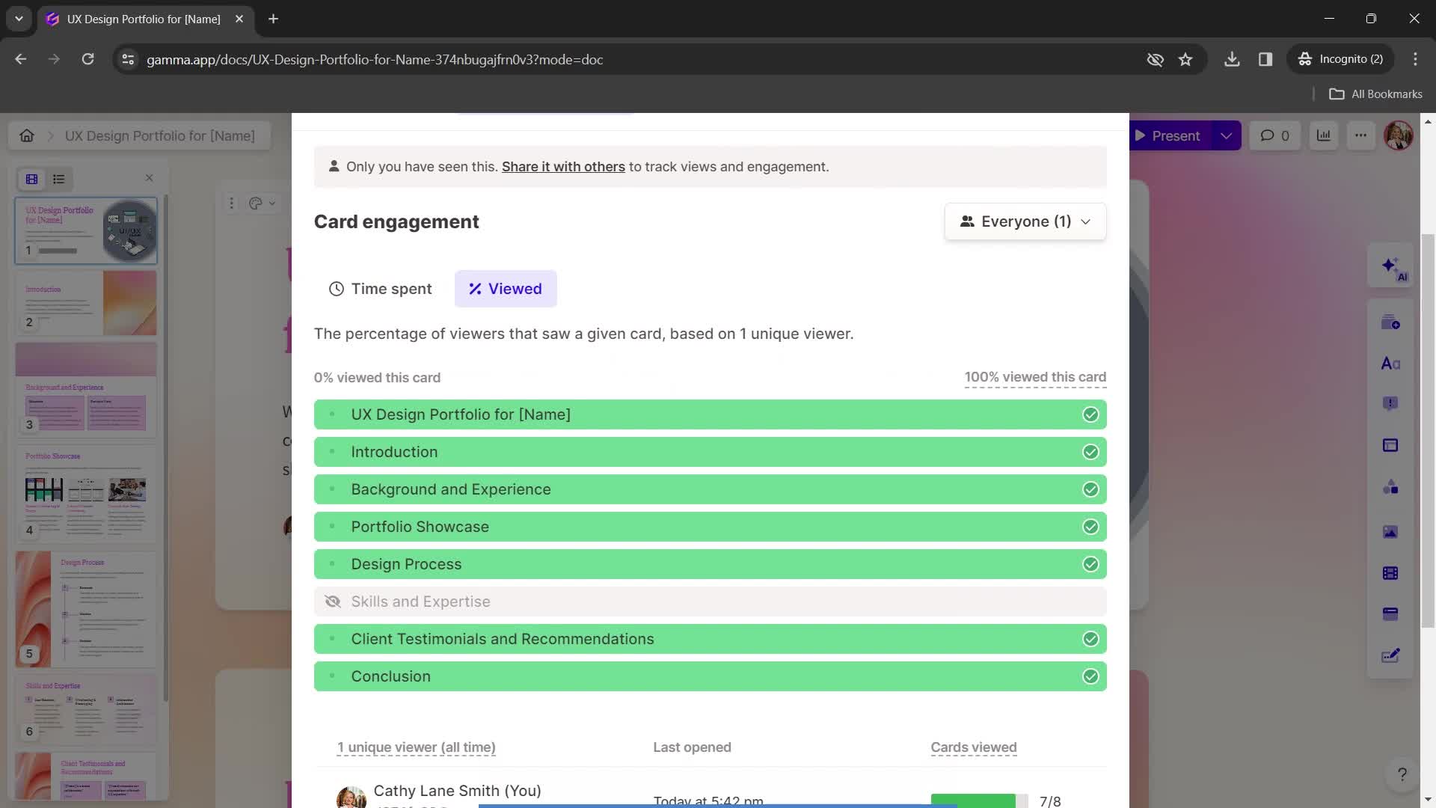Screen dimensions: 1436x808
Task: Open layout options icon
Action: click(1390, 445)
